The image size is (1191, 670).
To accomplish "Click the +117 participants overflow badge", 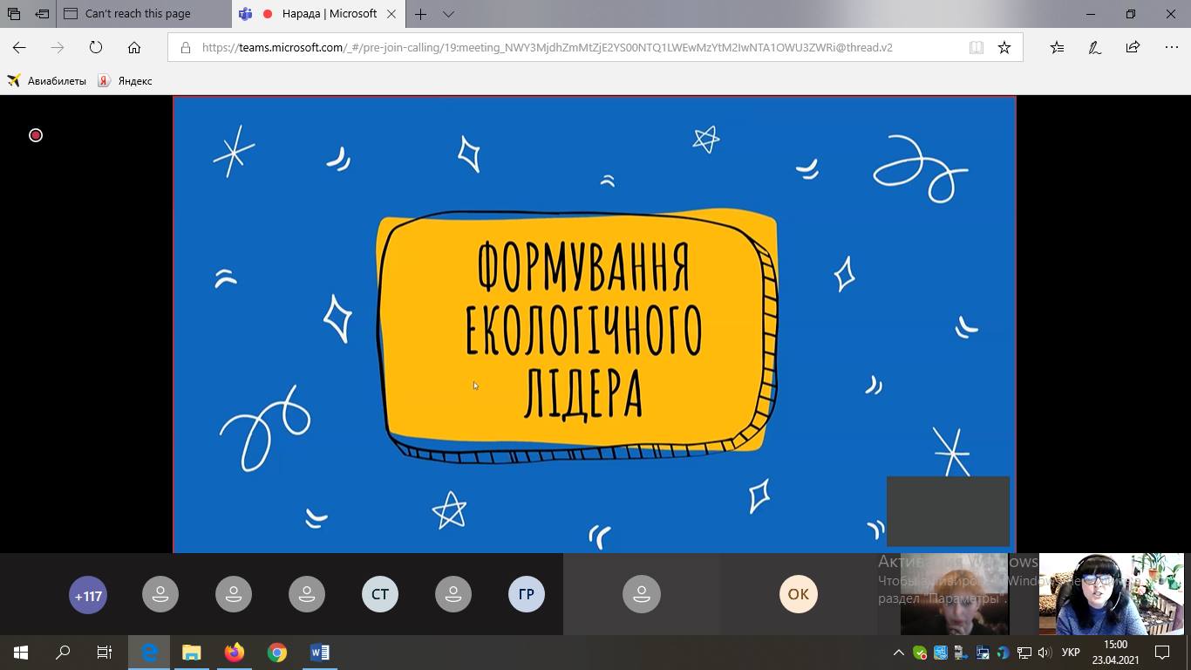I will [x=88, y=596].
